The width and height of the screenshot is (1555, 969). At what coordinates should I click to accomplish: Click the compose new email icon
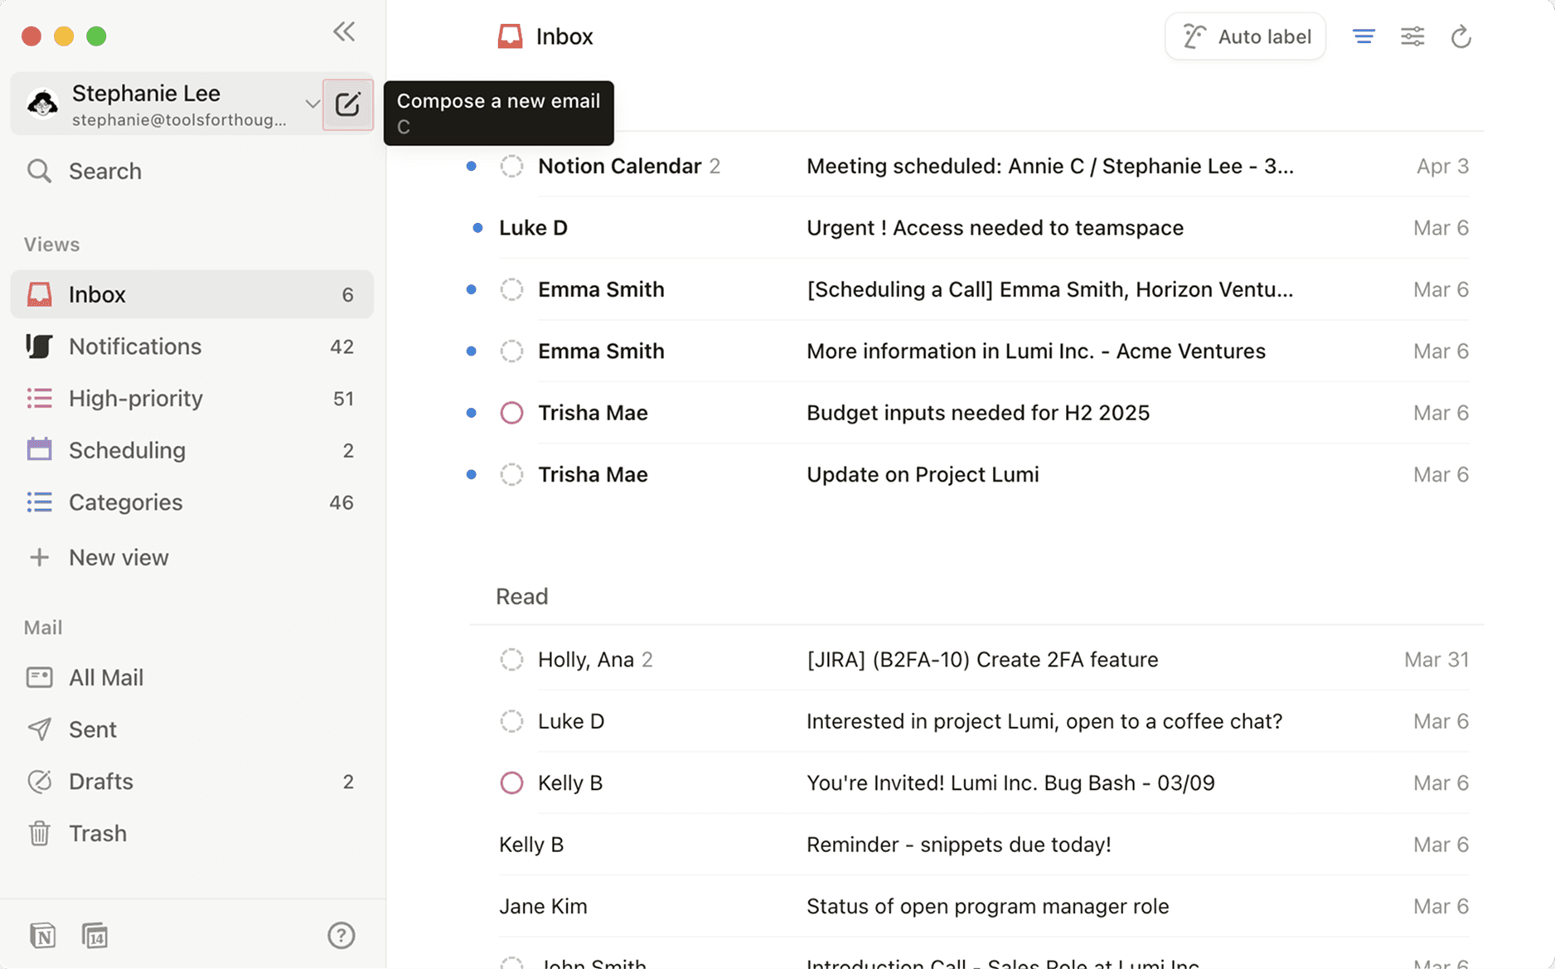coord(347,104)
